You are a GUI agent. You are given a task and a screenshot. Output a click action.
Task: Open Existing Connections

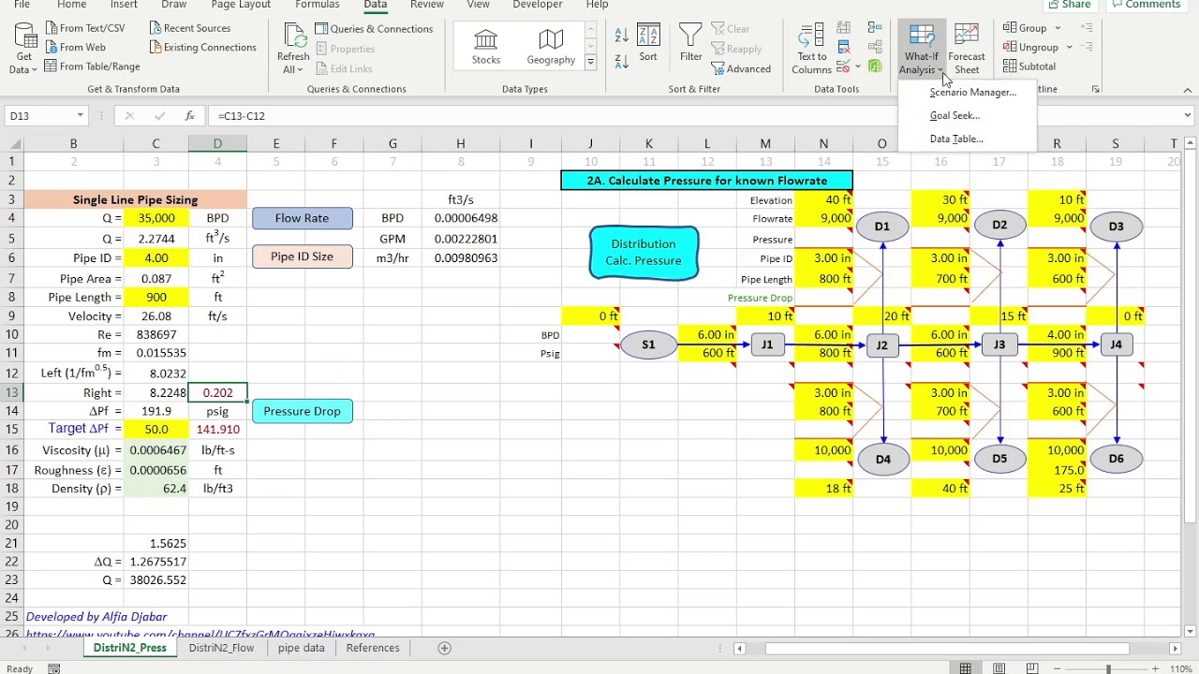[202, 47]
